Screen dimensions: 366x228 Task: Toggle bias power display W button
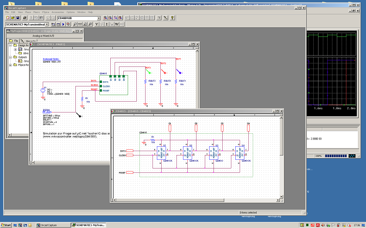click(117, 24)
